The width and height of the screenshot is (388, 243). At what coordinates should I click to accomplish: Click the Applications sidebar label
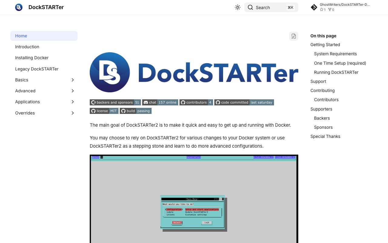pos(28,102)
